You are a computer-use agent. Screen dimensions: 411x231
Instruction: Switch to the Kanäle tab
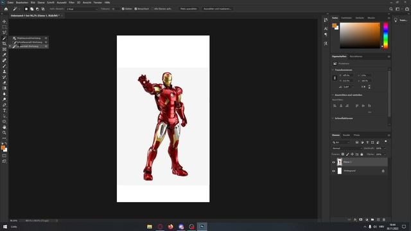coord(347,135)
